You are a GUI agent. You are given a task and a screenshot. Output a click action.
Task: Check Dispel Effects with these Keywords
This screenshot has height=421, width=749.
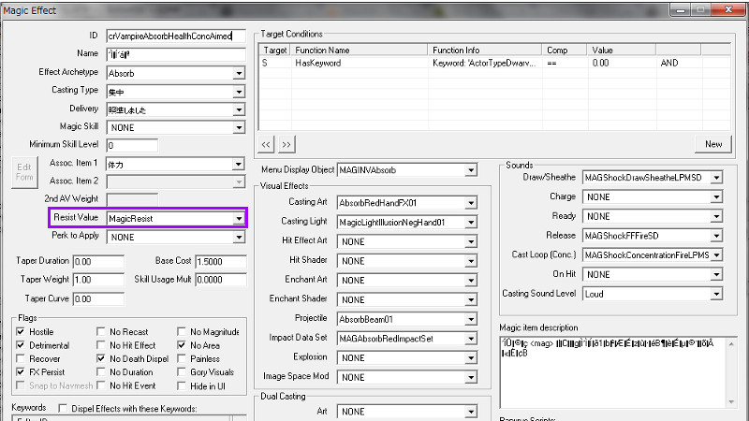tap(63, 409)
